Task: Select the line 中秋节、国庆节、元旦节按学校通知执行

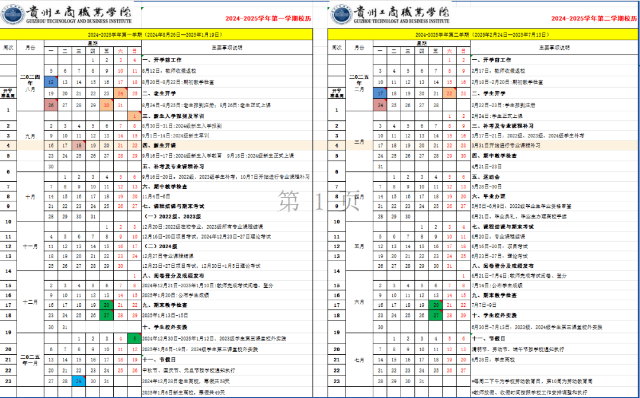Action: coord(188,370)
